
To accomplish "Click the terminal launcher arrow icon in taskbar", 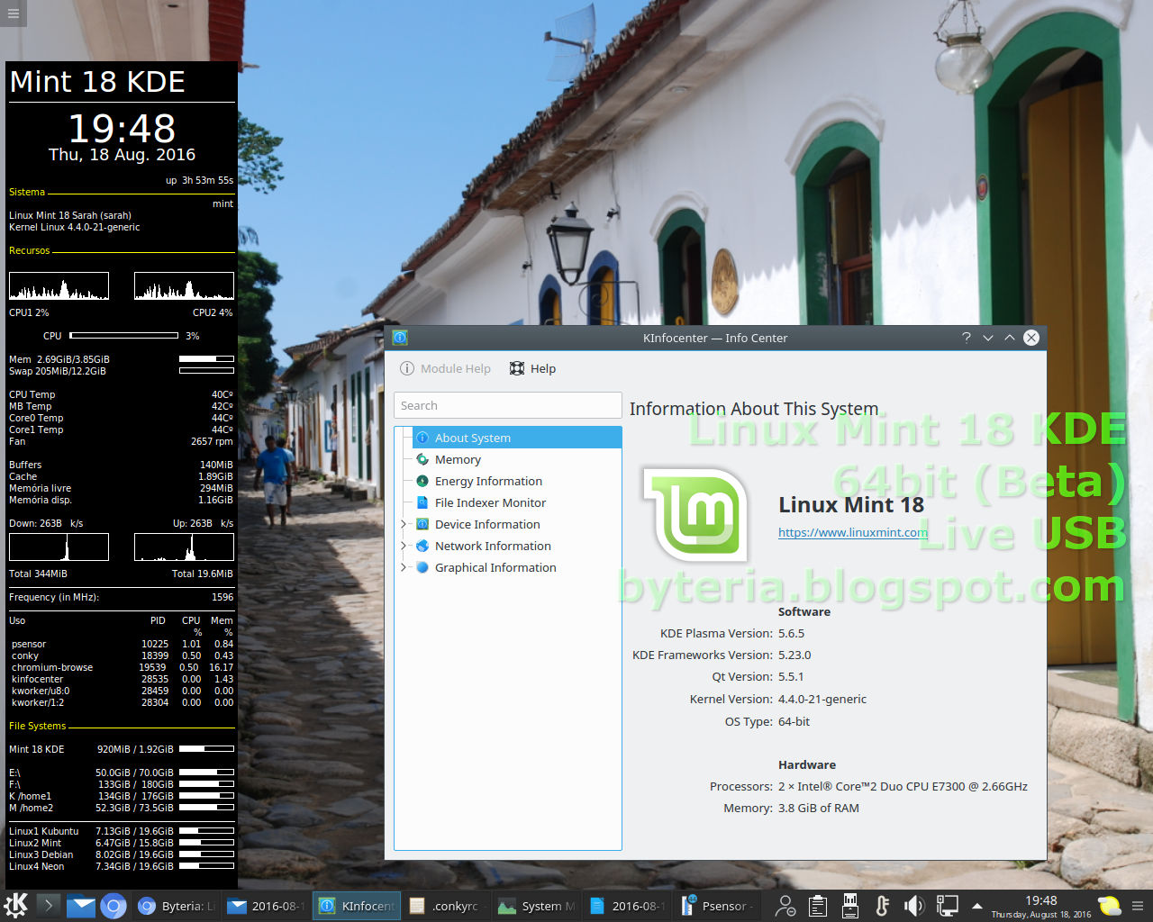I will click(49, 905).
